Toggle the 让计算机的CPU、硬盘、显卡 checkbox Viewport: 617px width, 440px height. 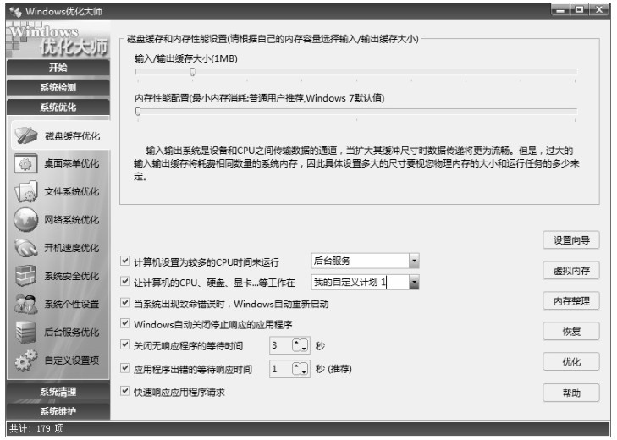coord(125,281)
